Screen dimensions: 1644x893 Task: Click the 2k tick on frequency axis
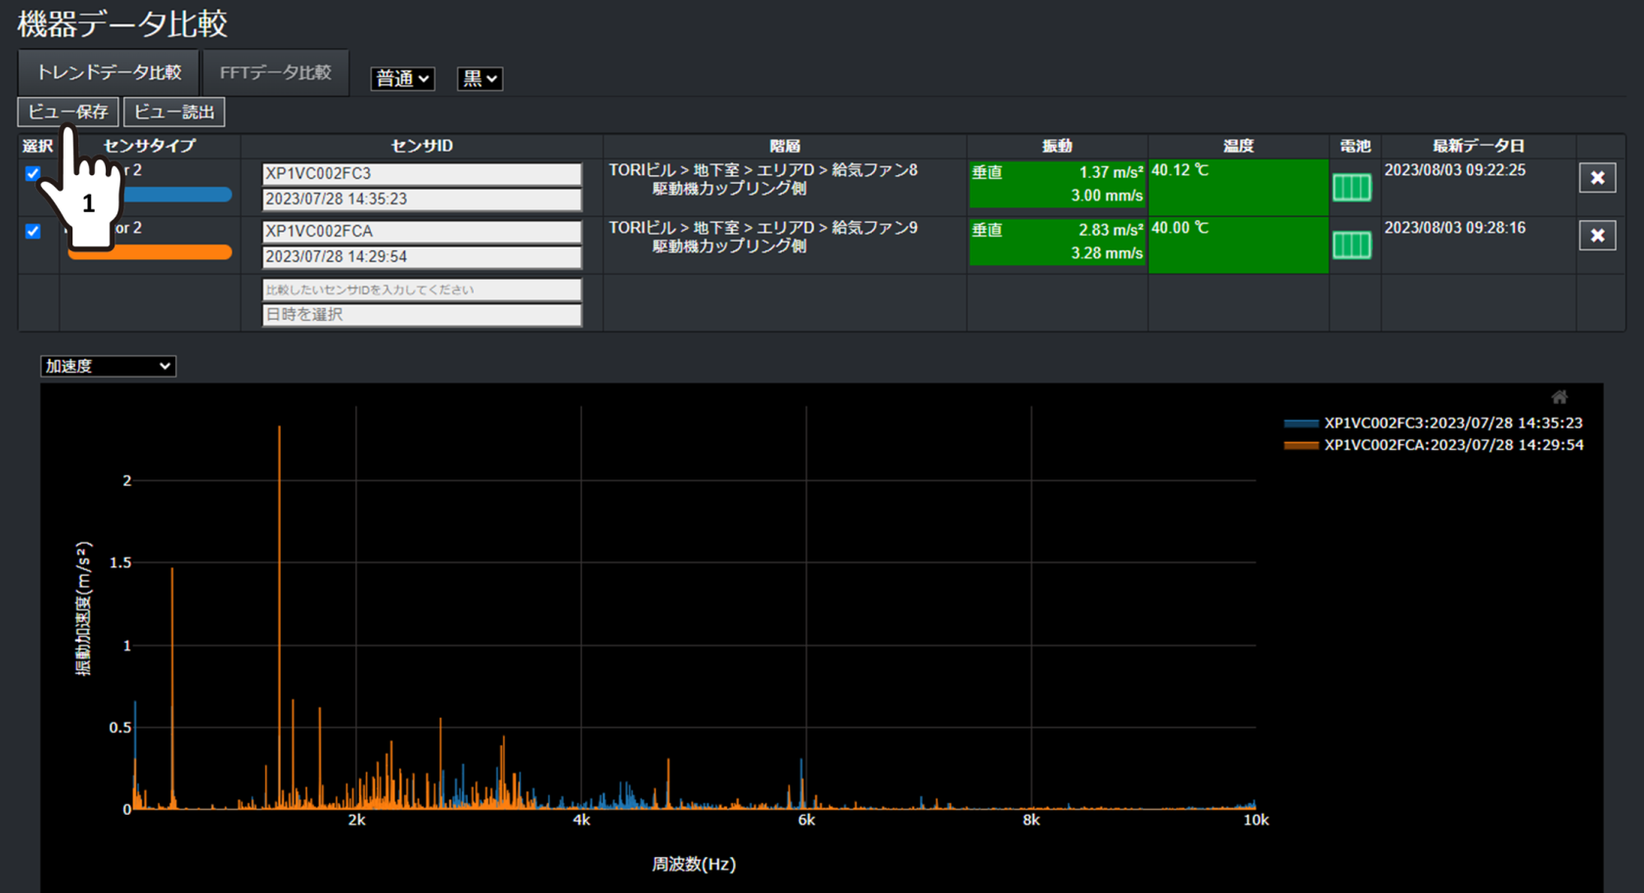pyautogui.click(x=356, y=821)
